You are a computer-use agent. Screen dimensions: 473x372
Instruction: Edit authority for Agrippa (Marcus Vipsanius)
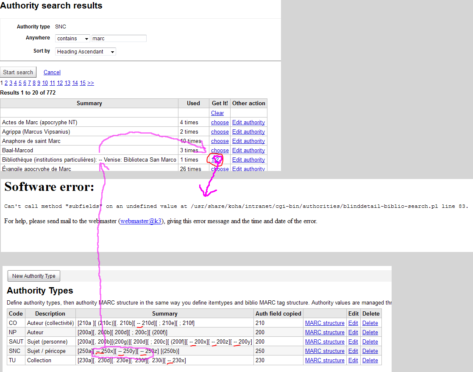(248, 132)
